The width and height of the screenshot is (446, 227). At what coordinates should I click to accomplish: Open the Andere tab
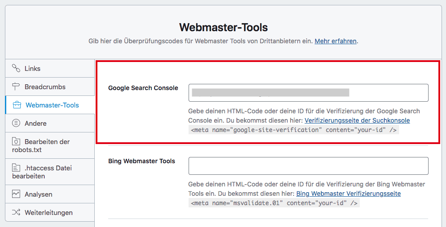pyautogui.click(x=50, y=123)
